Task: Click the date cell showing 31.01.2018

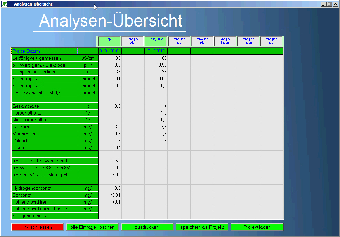Action: [x=110, y=51]
